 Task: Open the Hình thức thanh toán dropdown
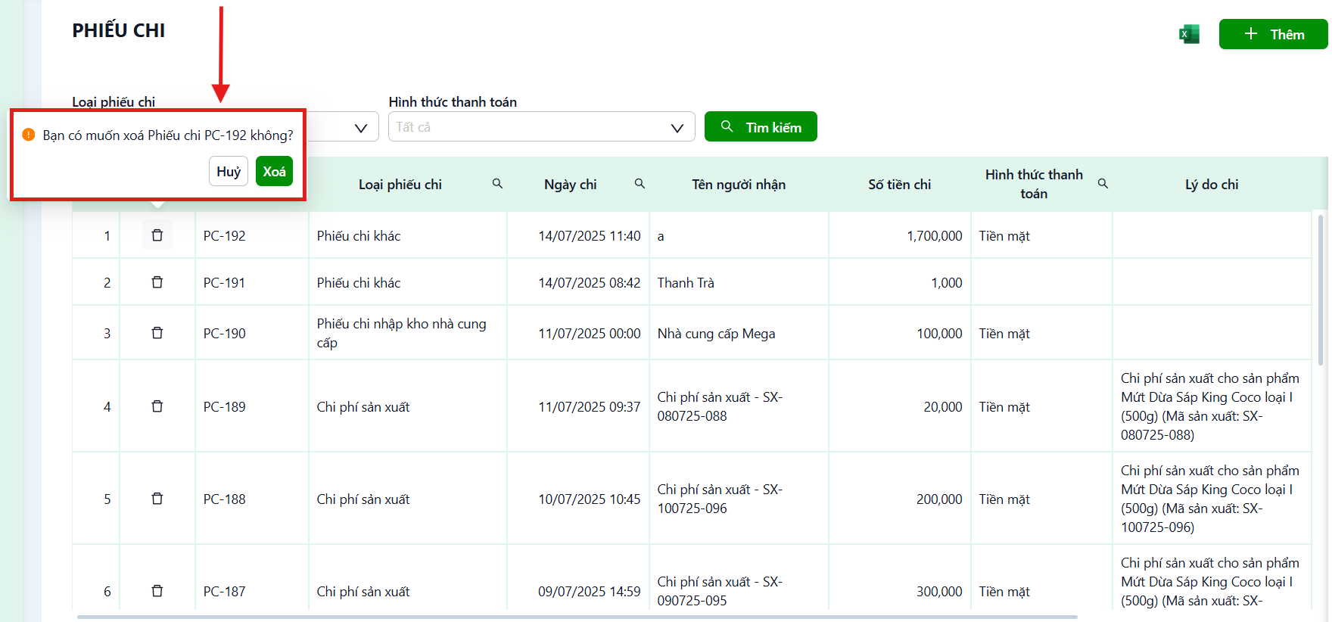point(541,126)
